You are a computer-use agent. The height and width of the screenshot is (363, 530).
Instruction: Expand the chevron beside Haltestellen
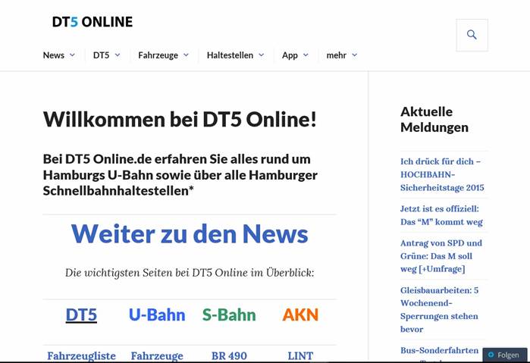[262, 55]
